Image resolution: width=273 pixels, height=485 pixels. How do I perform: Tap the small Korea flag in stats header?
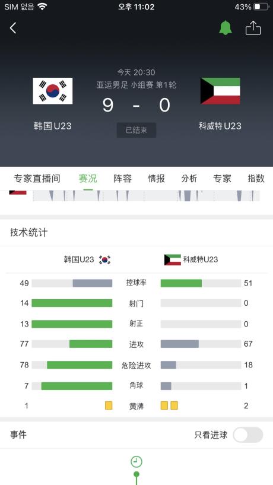click(x=104, y=260)
